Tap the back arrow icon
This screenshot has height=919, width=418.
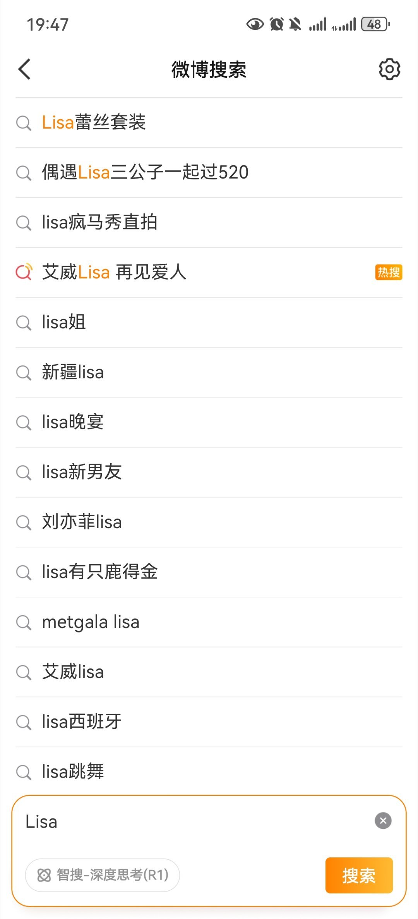24,69
